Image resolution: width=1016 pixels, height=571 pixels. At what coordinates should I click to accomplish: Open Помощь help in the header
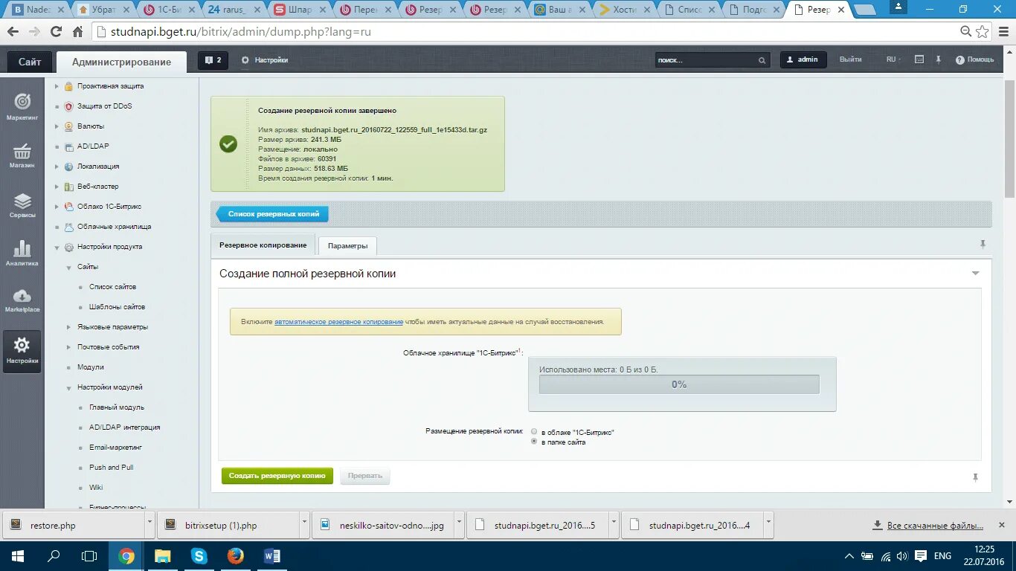tap(975, 59)
